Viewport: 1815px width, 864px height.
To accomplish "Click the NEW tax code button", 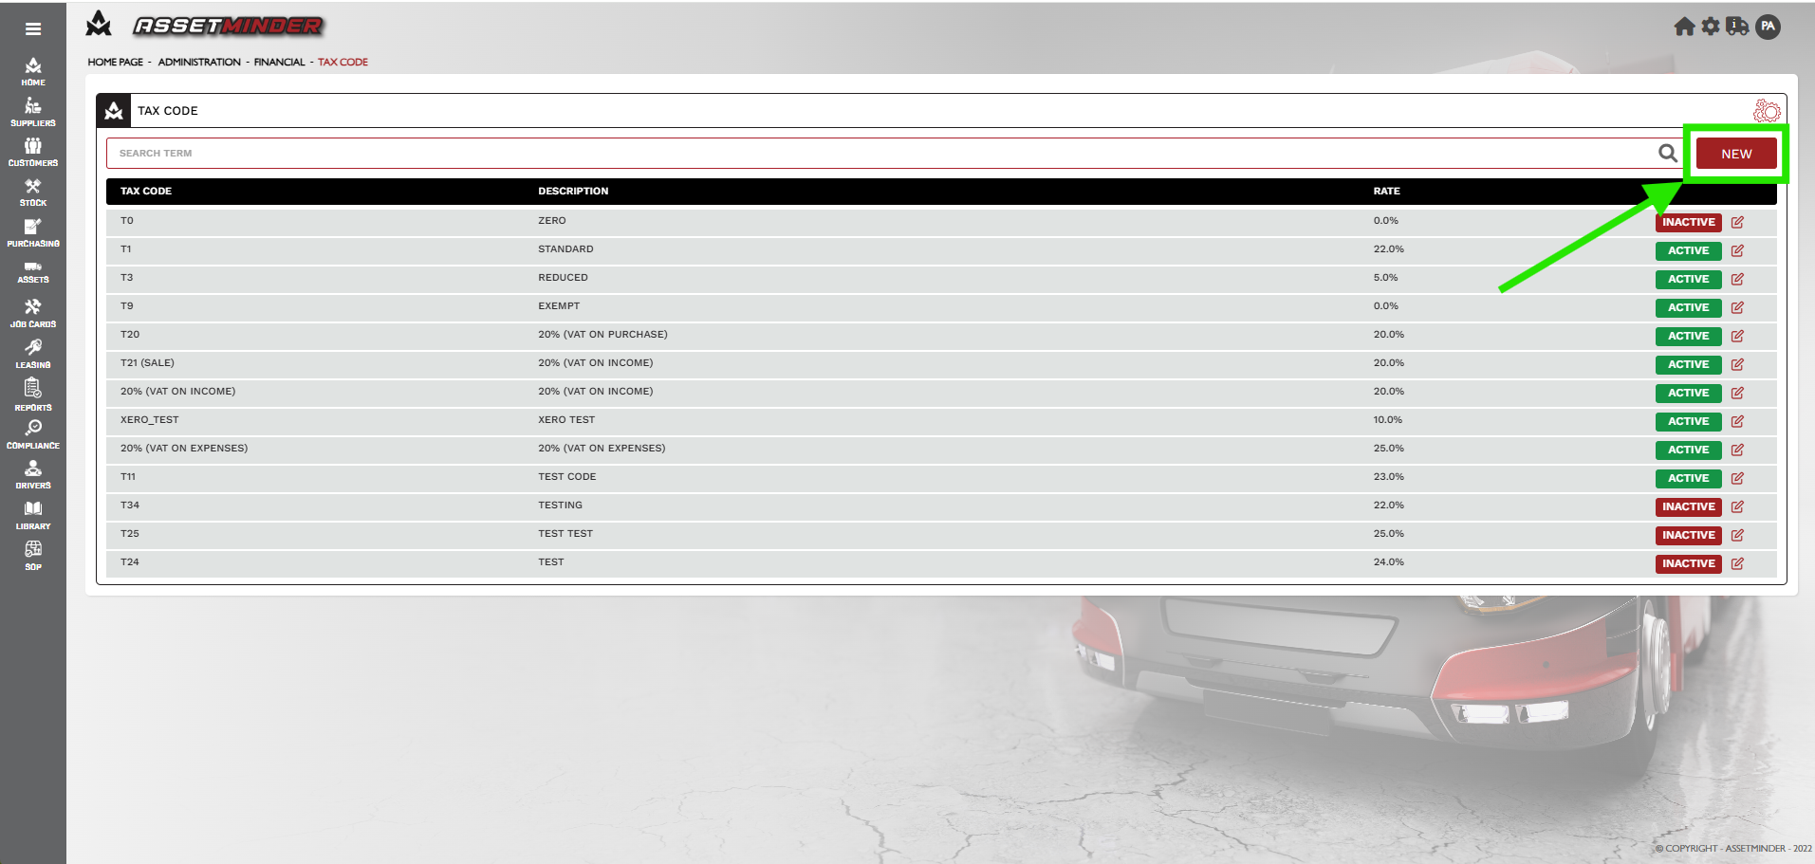I will pos(1736,154).
